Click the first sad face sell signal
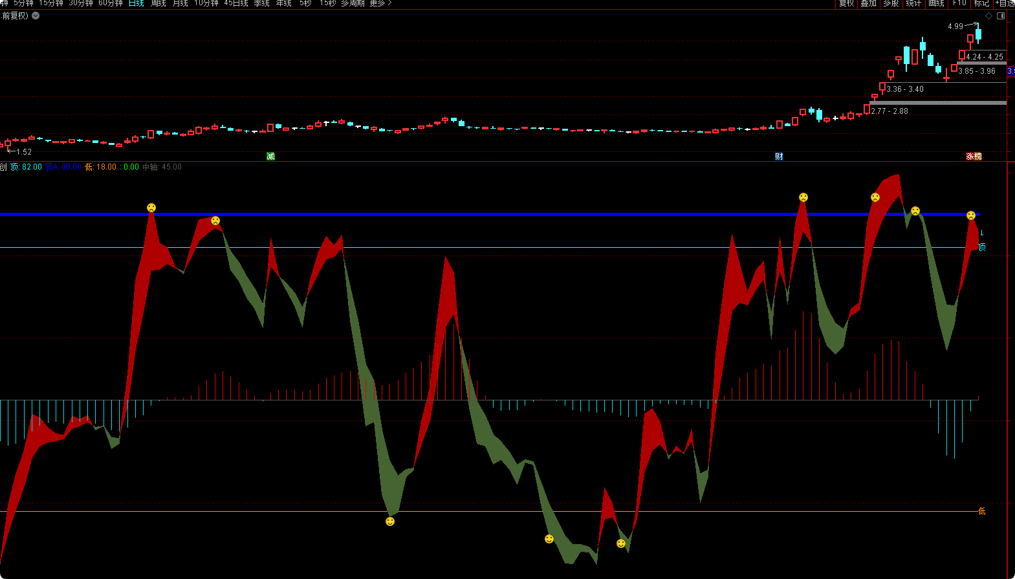This screenshot has height=579, width=1015. pos(151,208)
